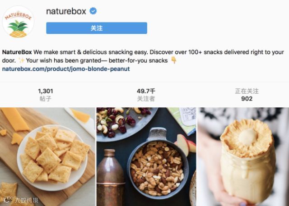The width and height of the screenshot is (289, 206).
Task: Open the naturebox.com/product/jomo-blonde-peanut link
Action: 66,69
